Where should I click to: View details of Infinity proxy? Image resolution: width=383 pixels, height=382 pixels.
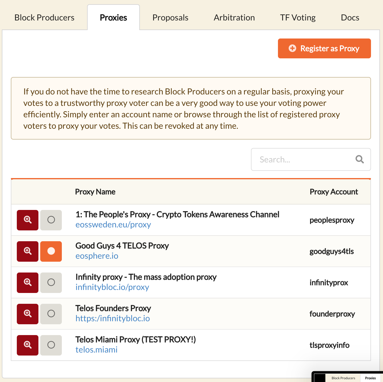pos(28,282)
